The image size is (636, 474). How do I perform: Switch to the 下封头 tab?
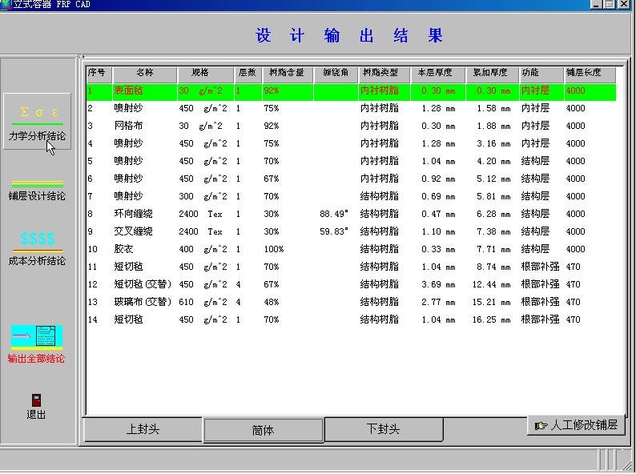pyautogui.click(x=383, y=429)
